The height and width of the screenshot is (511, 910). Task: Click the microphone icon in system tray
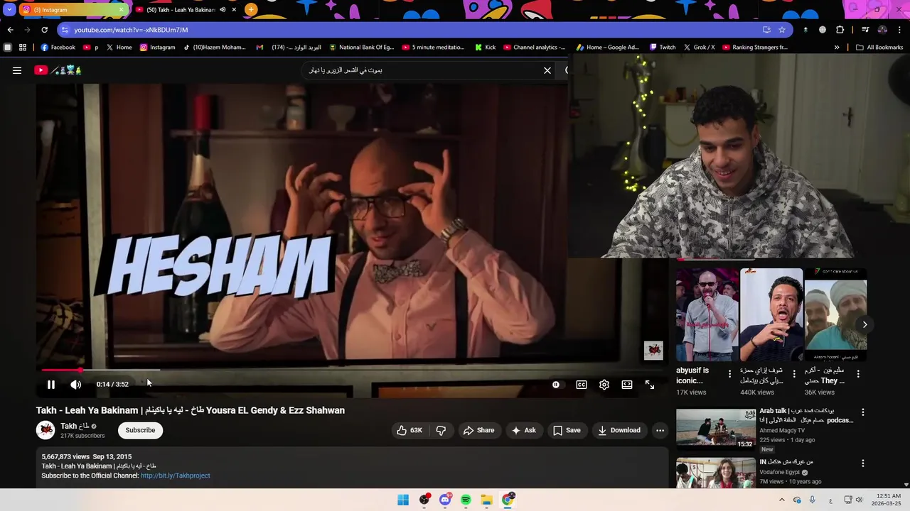[812, 500]
